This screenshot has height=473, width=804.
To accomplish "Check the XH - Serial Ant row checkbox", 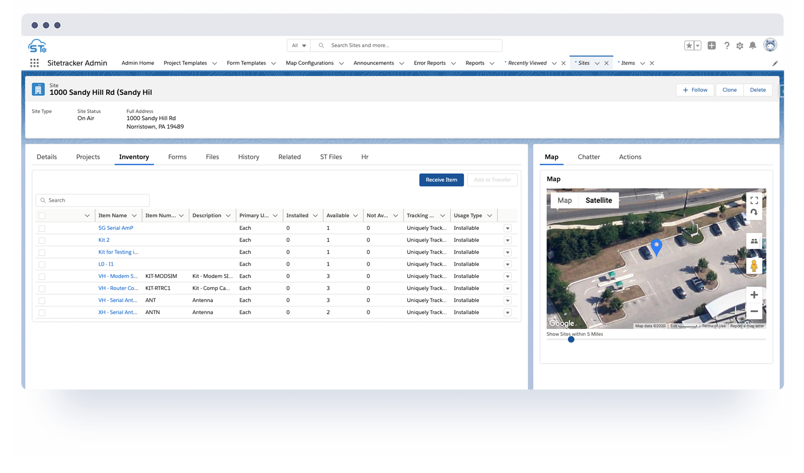I will [42, 313].
